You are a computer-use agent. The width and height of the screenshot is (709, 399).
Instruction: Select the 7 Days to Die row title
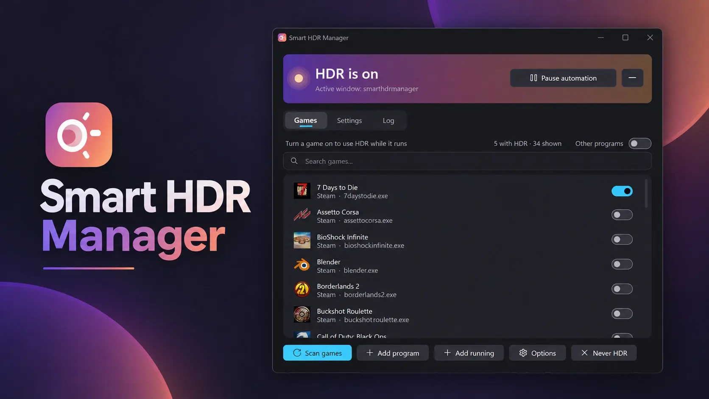click(337, 187)
